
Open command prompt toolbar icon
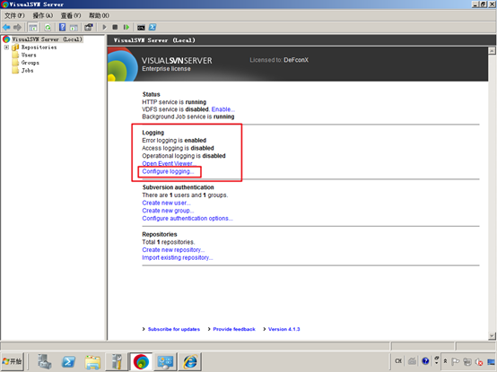[x=141, y=28]
